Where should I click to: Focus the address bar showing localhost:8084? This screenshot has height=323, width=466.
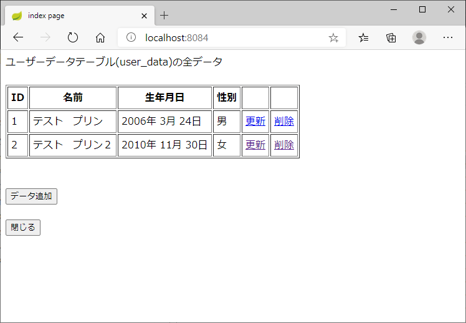pos(232,38)
